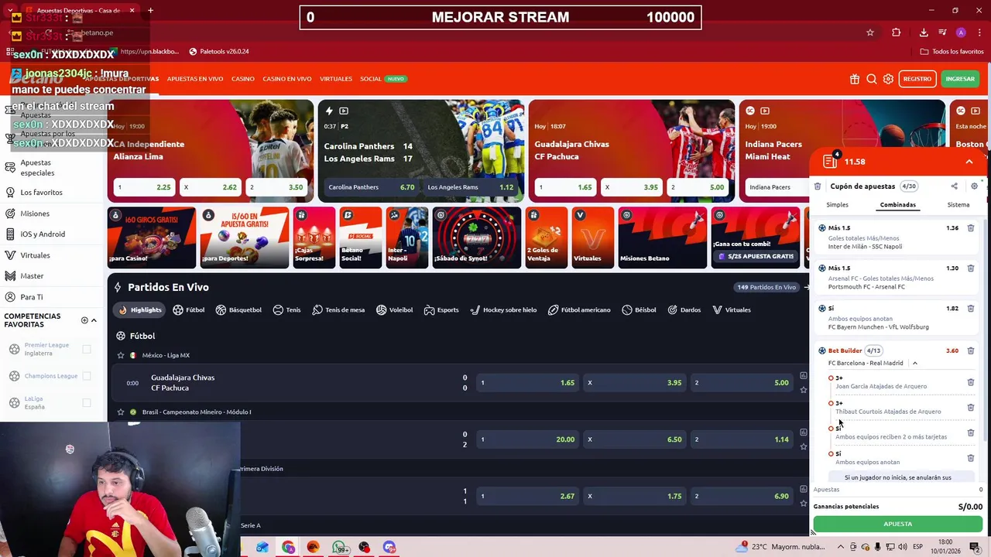Open Windows notification center icon

[x=976, y=547]
